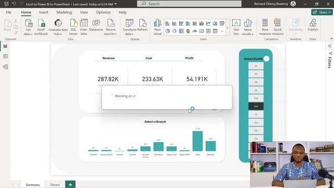Select Apr in the month slicer
334x188 pixels.
(x=256, y=90)
